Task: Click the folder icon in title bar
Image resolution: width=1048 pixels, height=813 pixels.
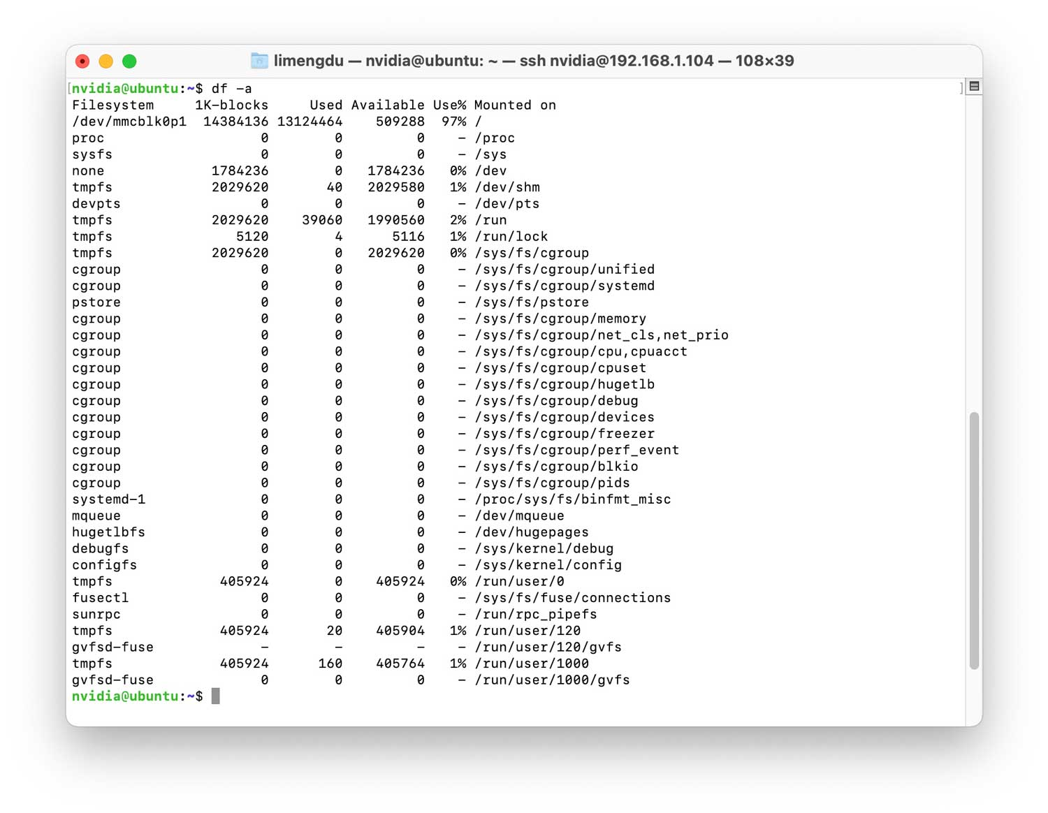Action: 259,61
